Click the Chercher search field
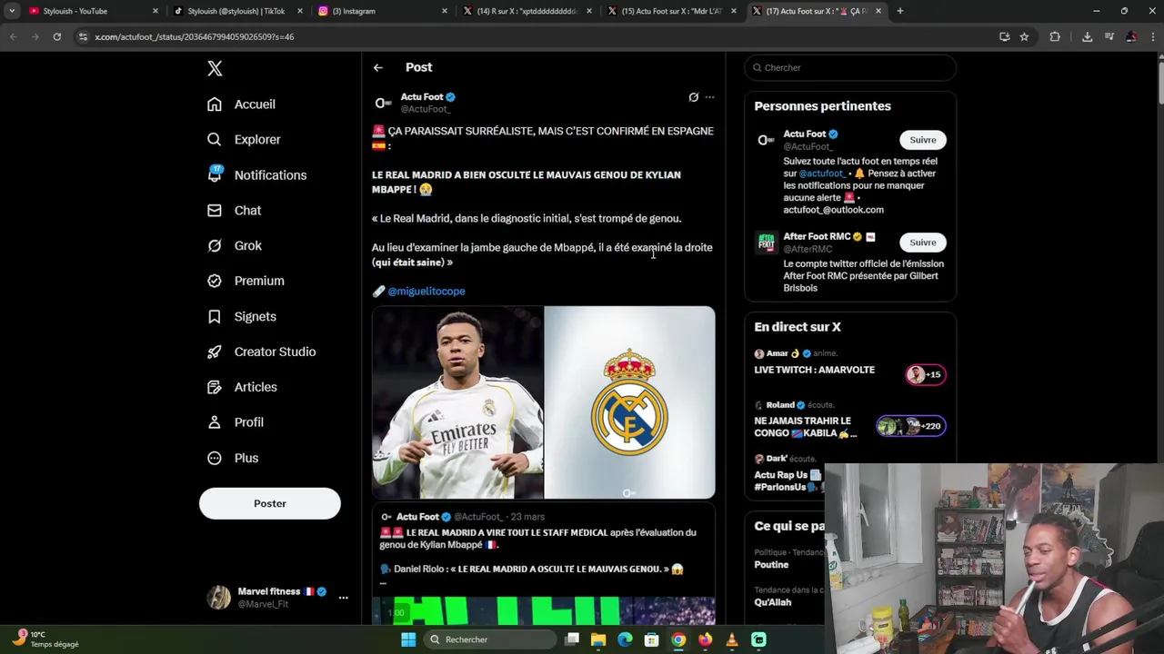The width and height of the screenshot is (1164, 654). 850,67
